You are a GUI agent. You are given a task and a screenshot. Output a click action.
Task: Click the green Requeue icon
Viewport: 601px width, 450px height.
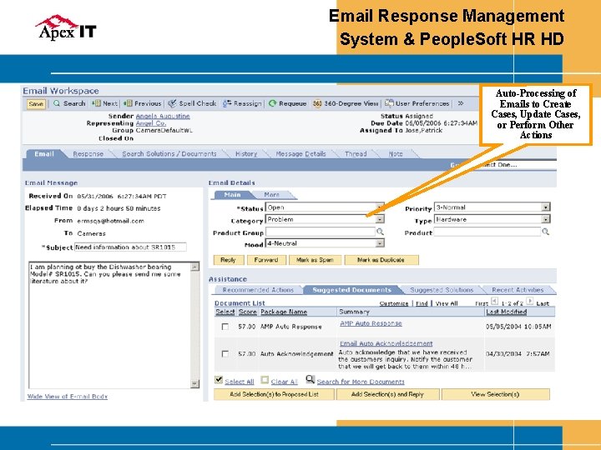coord(272,103)
